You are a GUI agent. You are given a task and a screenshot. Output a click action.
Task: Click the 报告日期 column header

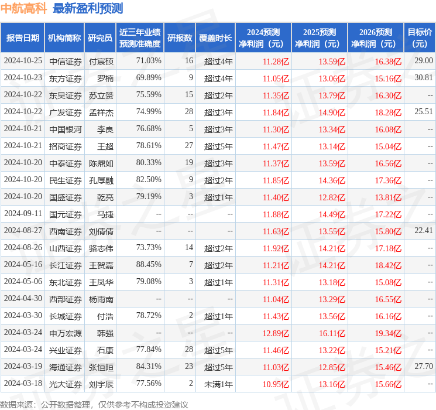pyautogui.click(x=22, y=38)
